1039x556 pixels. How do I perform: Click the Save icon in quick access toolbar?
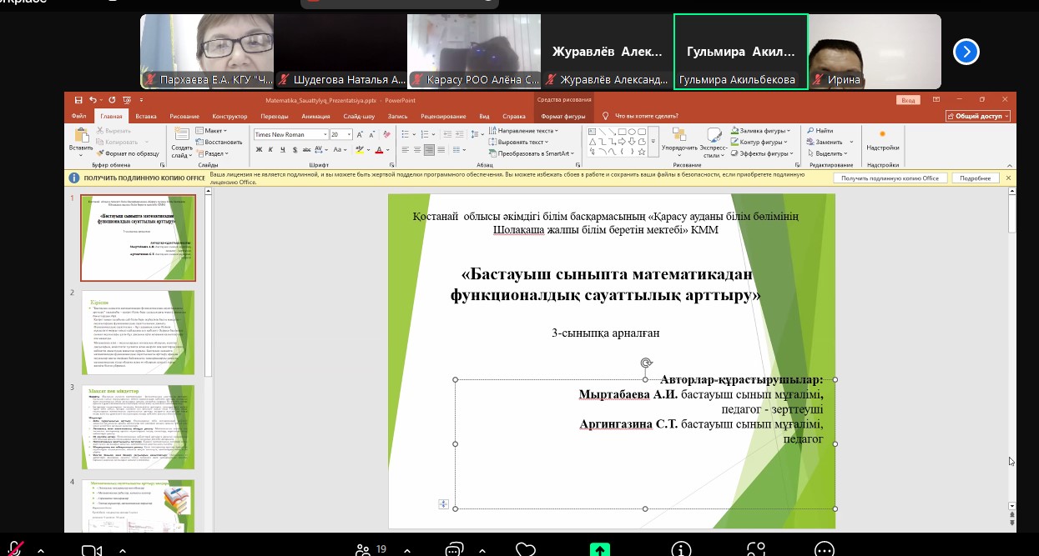78,99
